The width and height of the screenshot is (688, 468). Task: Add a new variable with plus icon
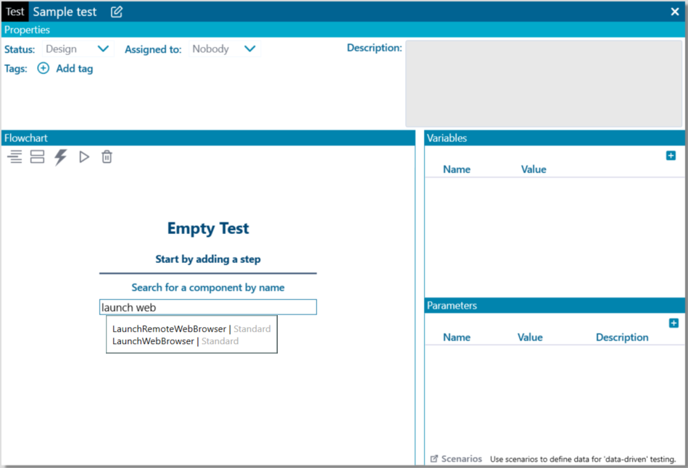coord(671,156)
